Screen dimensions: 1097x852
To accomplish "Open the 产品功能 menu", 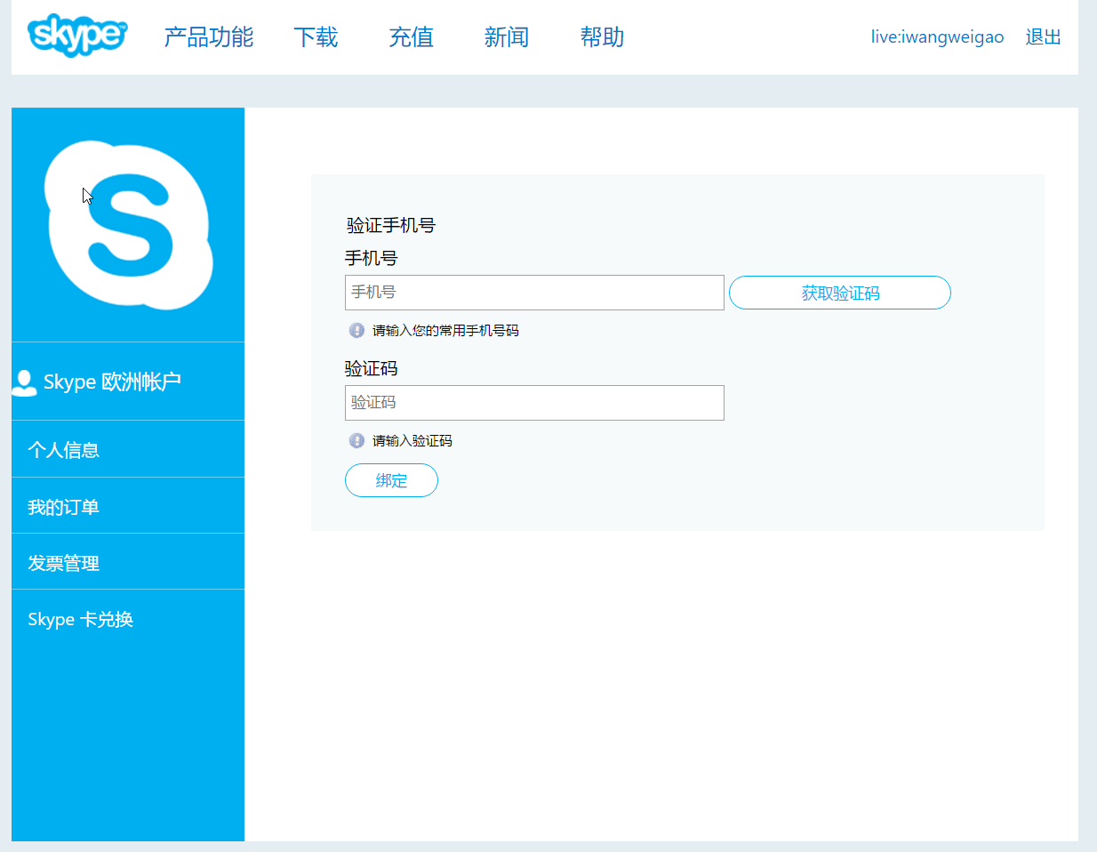I will pos(208,37).
